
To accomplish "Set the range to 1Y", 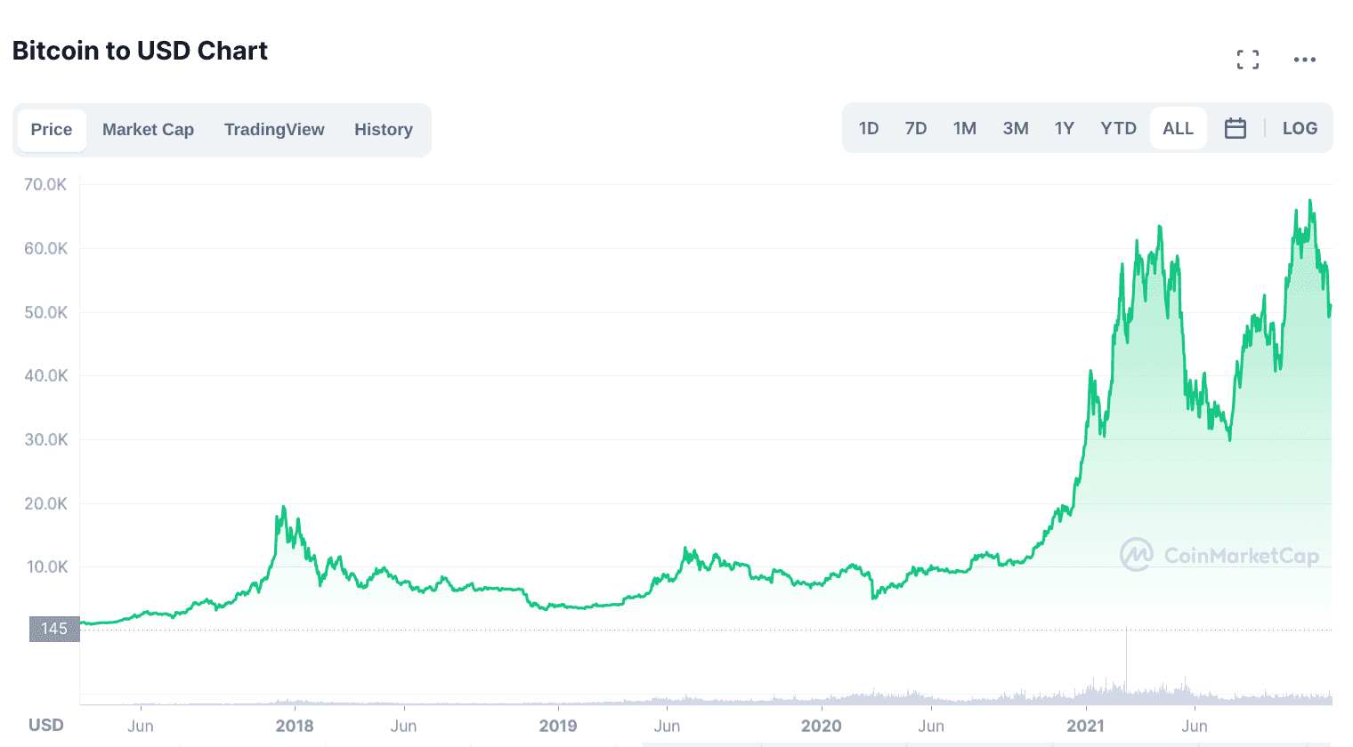I will (1065, 128).
